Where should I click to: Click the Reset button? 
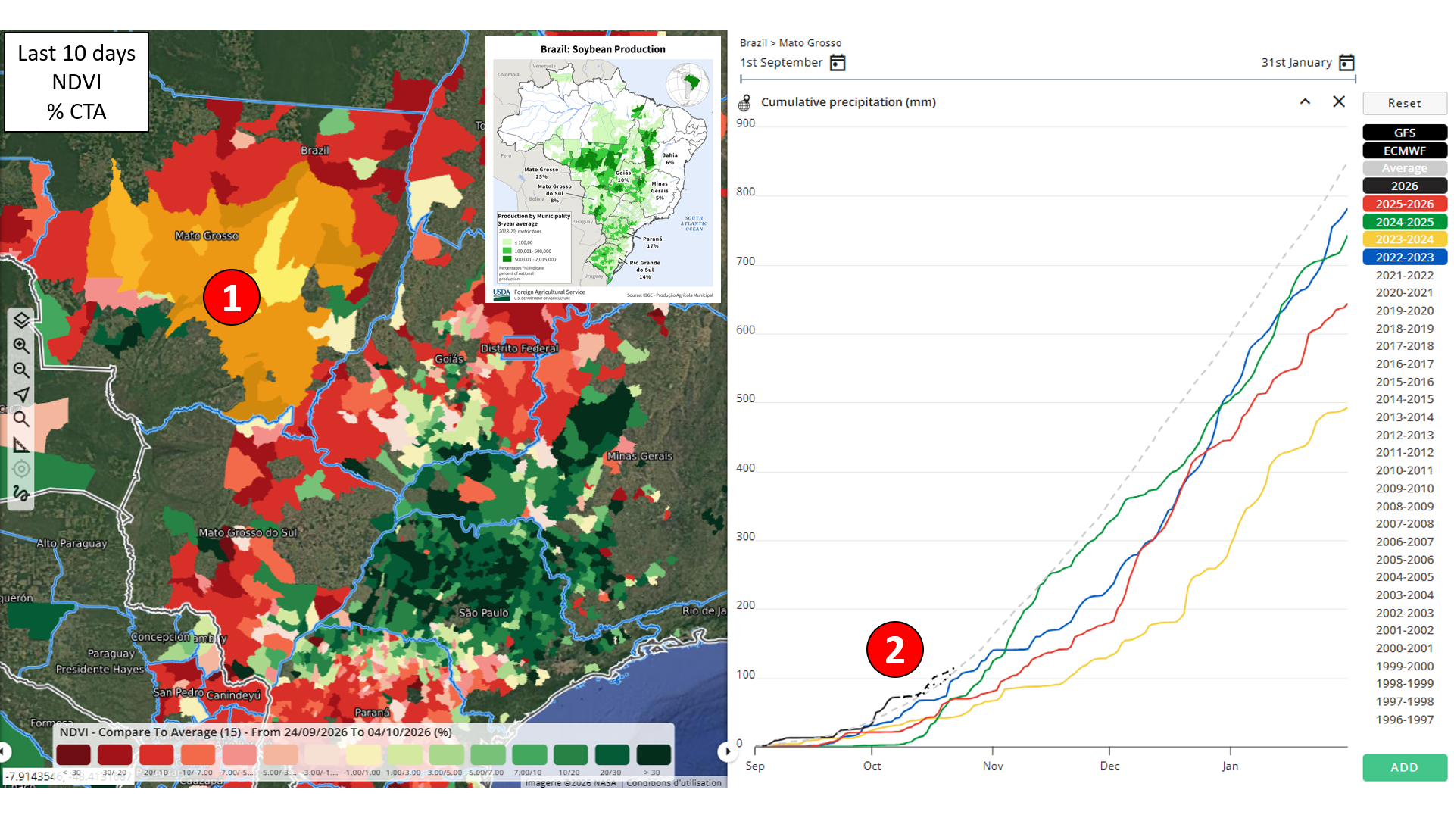(1405, 103)
